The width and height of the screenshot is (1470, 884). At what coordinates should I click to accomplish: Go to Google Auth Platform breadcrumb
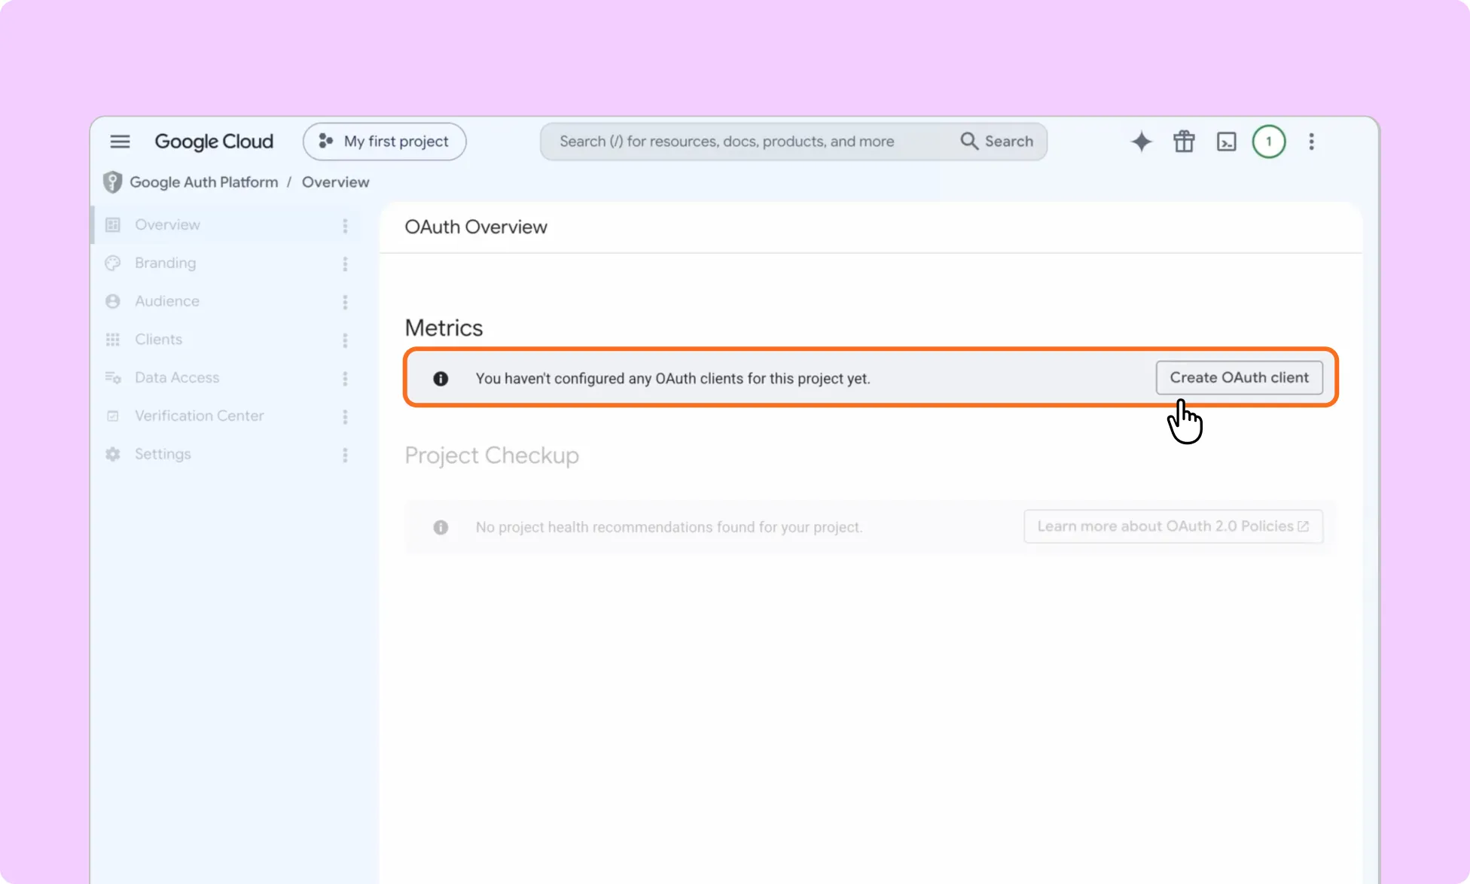[203, 182]
